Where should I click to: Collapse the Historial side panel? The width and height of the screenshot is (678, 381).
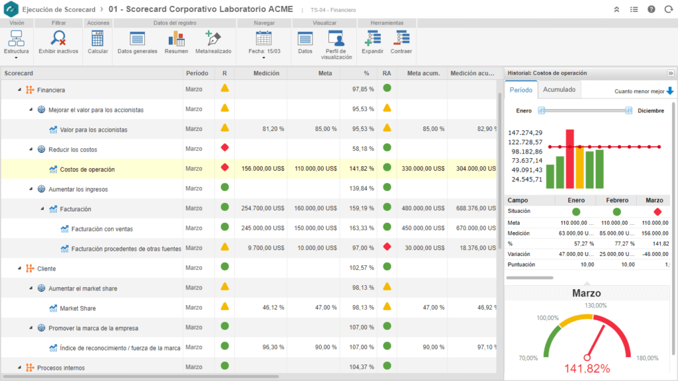pos(670,73)
